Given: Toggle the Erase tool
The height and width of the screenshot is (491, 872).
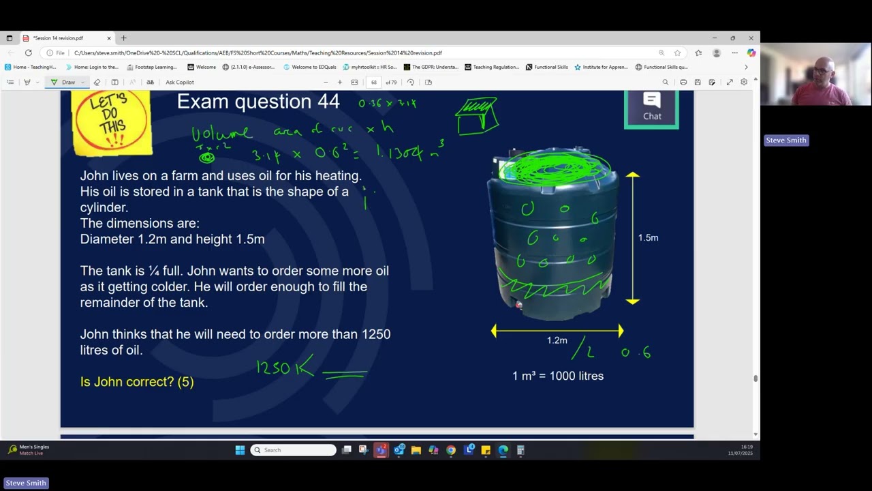Looking at the screenshot, I should coord(97,82).
